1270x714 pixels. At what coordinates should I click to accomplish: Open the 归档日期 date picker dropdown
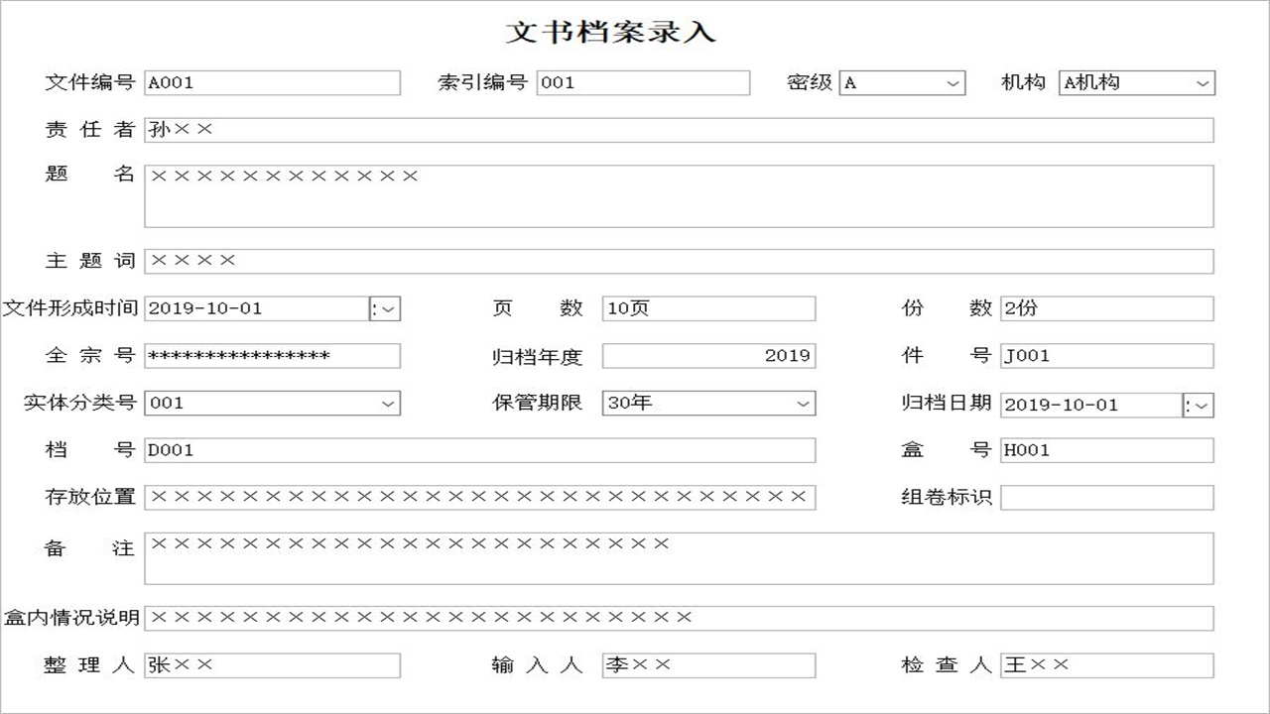click(x=1200, y=405)
